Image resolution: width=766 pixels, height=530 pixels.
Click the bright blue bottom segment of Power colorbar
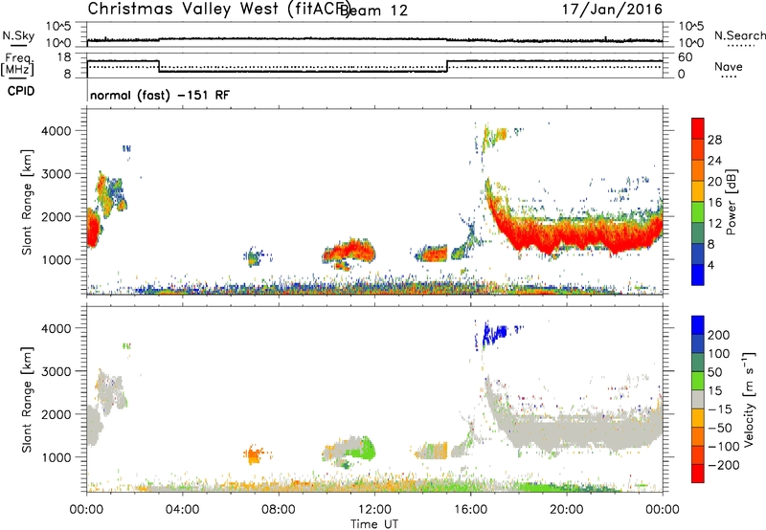pos(698,275)
